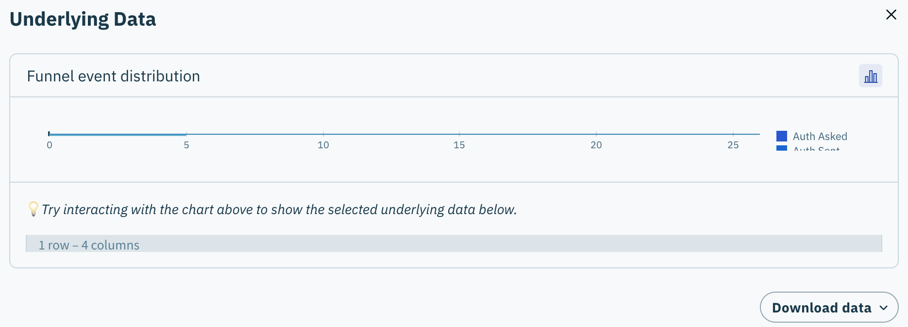Click the chevron arrow on Download data
The height and width of the screenshot is (327, 908).
pos(884,308)
